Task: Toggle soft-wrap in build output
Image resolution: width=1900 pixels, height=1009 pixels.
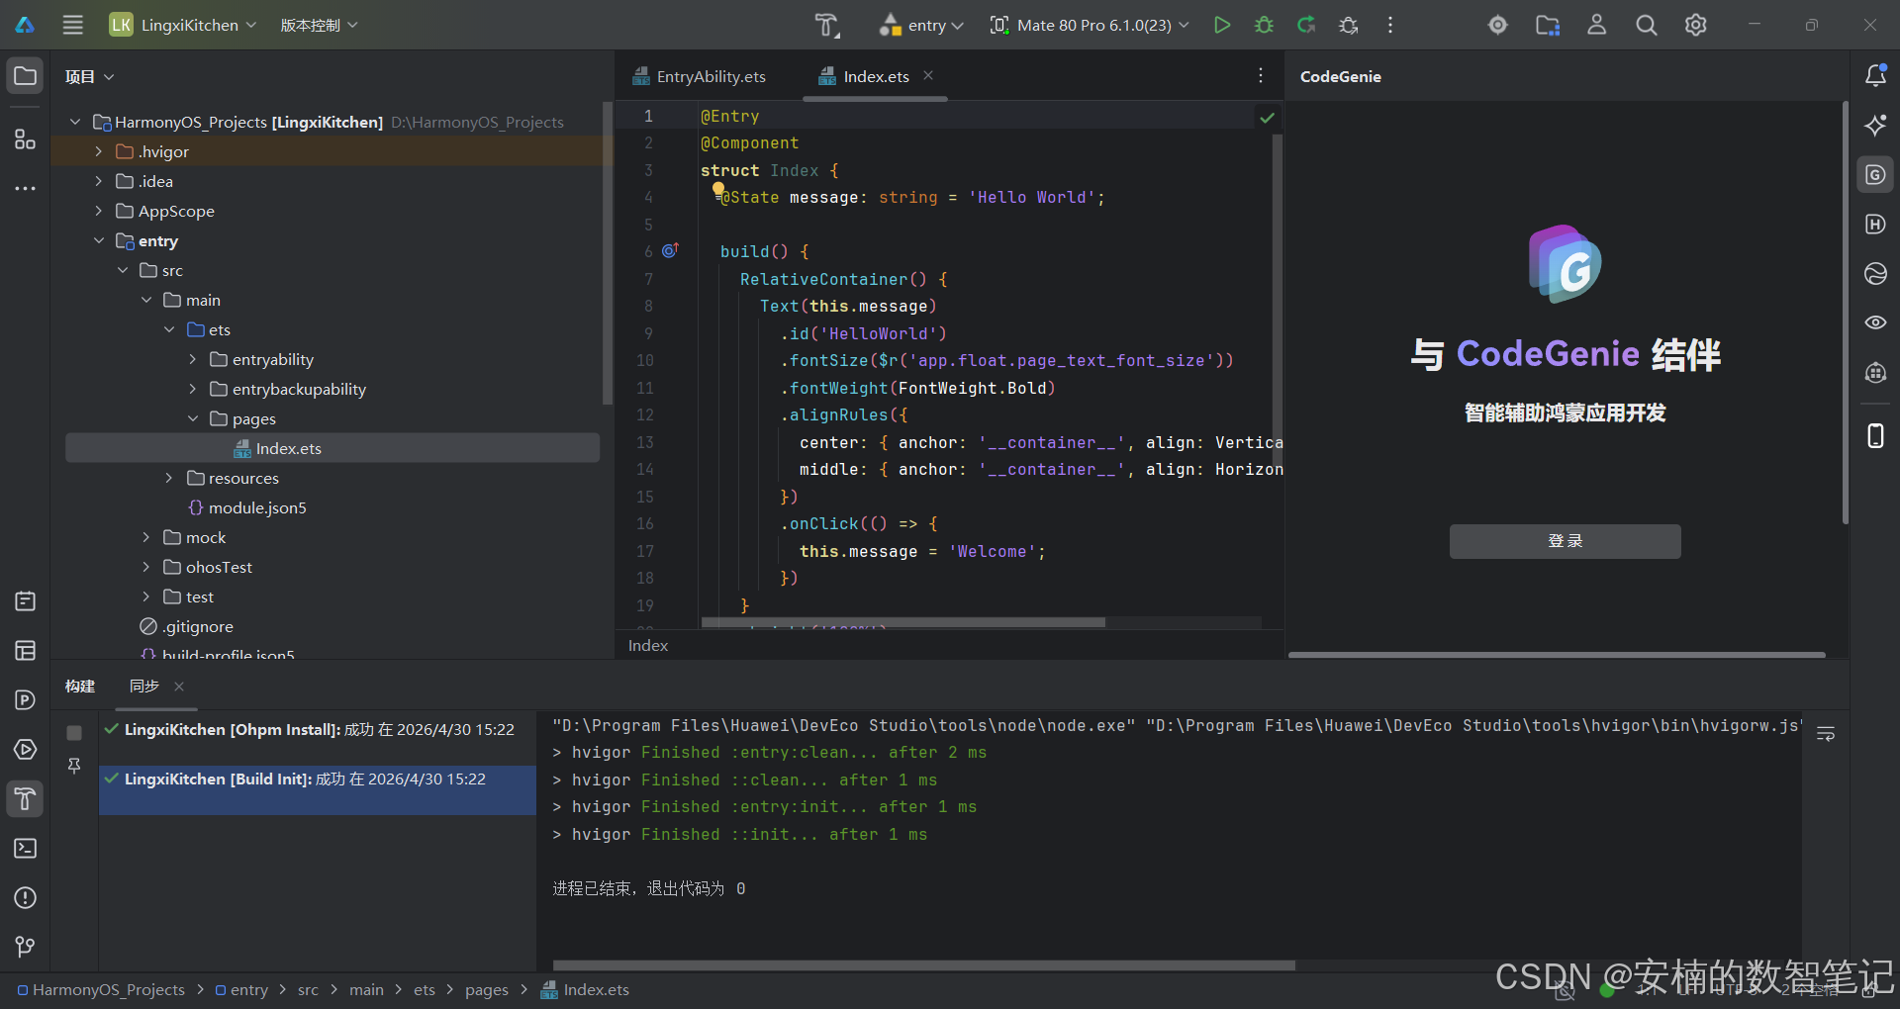Action: click(1826, 734)
